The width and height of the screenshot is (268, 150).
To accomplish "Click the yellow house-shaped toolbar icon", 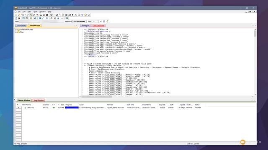I will click(x=85, y=15).
